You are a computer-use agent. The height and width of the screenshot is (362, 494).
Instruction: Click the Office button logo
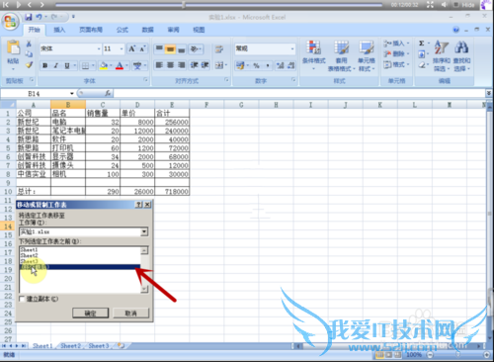(10, 22)
